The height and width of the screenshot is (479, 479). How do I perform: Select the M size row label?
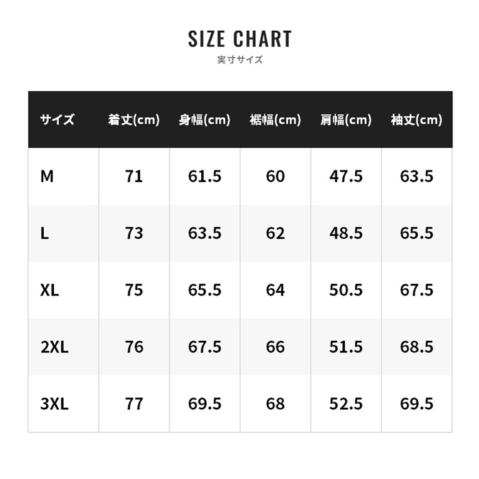(x=47, y=177)
